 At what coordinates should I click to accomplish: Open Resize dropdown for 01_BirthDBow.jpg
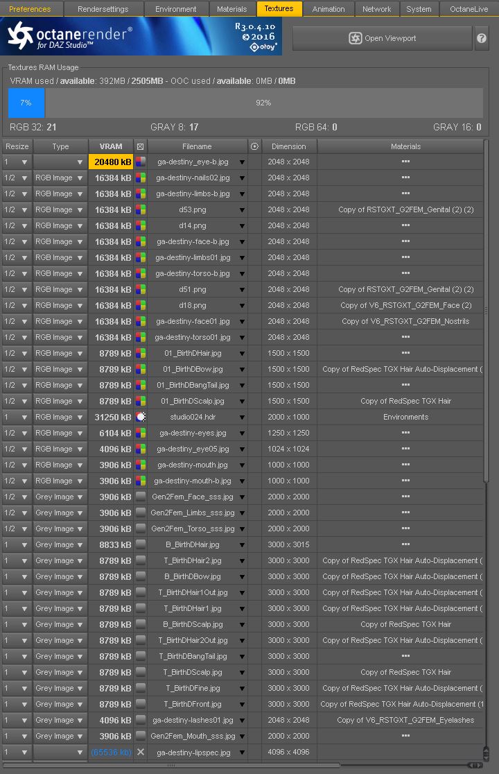(x=16, y=369)
